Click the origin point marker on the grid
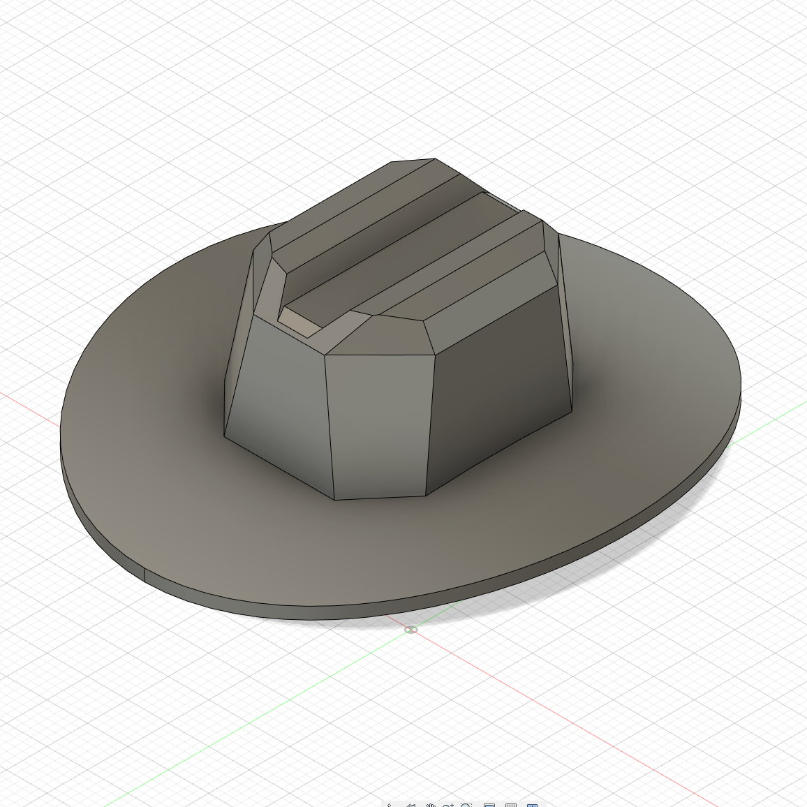807x807 pixels. tap(411, 630)
